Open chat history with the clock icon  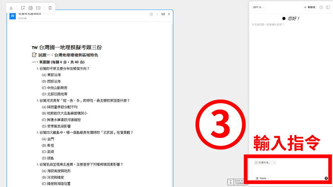(x=321, y=7)
